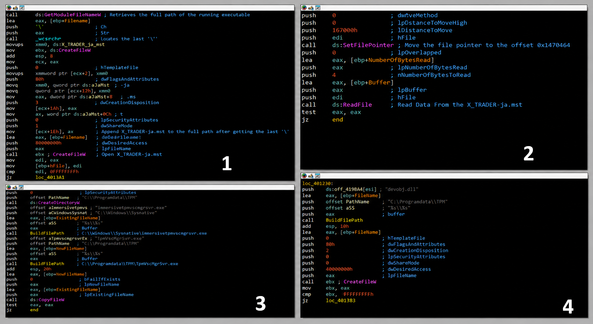
Task: Click the node color icon in panel 1
Action: [x=9, y=8]
